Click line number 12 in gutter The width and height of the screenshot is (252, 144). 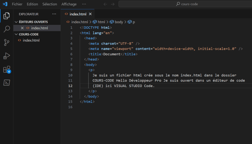pyautogui.click(x=71, y=86)
